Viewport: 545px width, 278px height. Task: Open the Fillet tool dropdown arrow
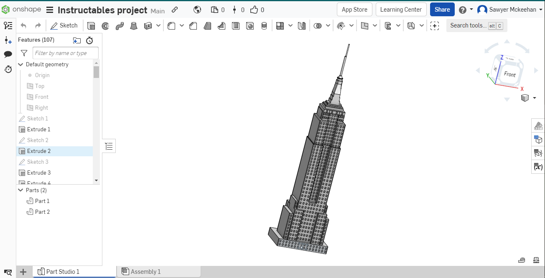click(x=182, y=26)
